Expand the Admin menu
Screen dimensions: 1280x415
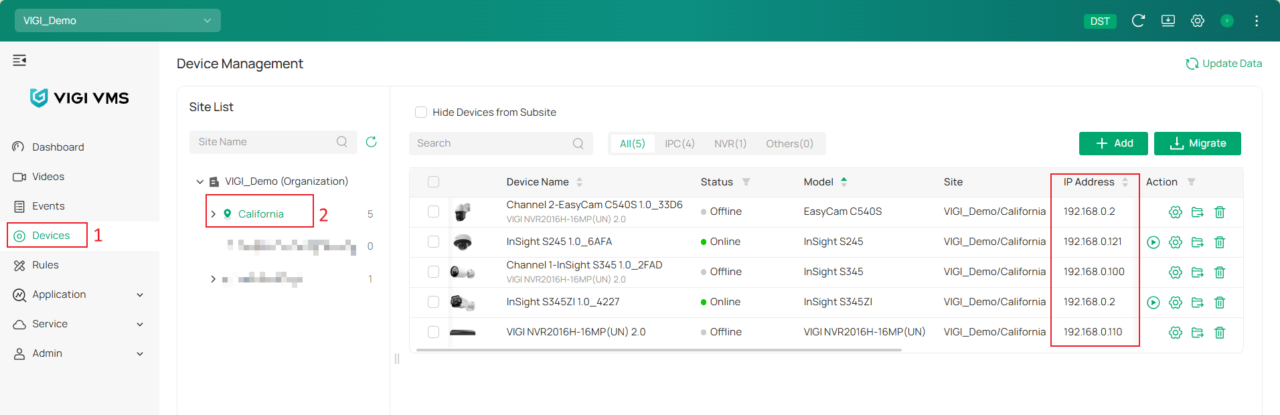140,354
